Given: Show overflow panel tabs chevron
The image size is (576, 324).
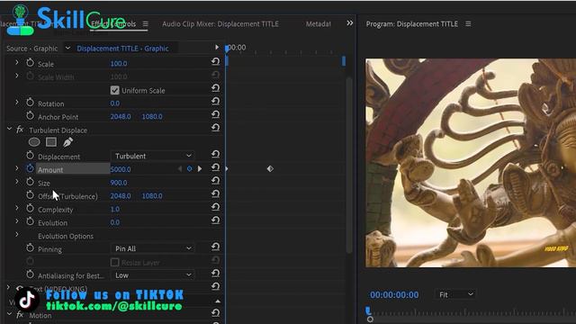Looking at the screenshot, I should 350,23.
